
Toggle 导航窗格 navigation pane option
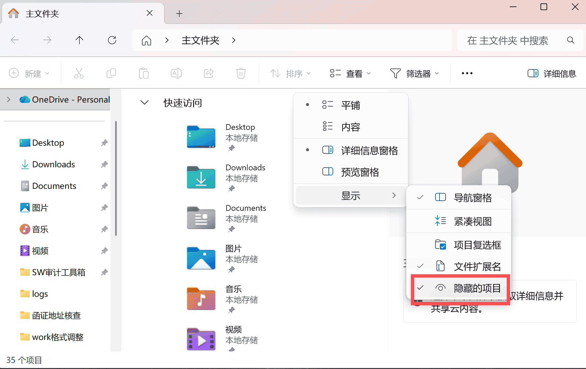point(459,198)
